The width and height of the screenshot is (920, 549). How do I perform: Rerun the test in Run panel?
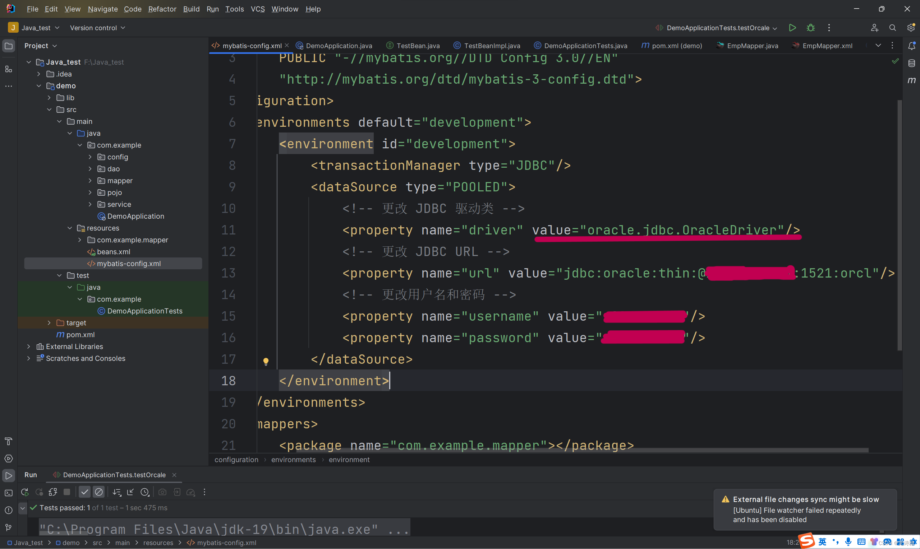click(x=25, y=492)
